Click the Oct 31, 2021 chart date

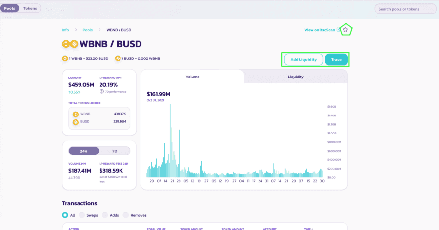[156, 100]
